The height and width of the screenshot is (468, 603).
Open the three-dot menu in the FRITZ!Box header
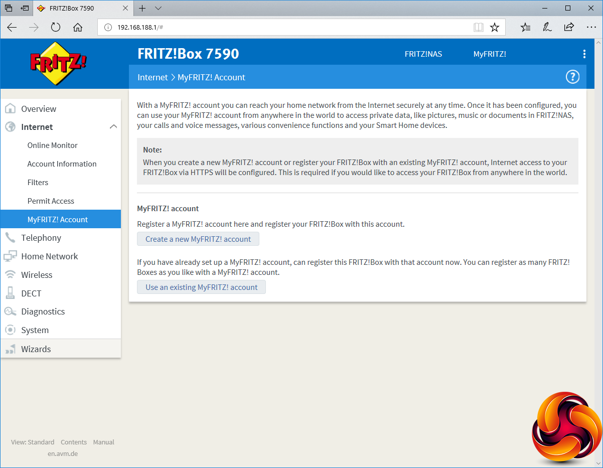584,54
